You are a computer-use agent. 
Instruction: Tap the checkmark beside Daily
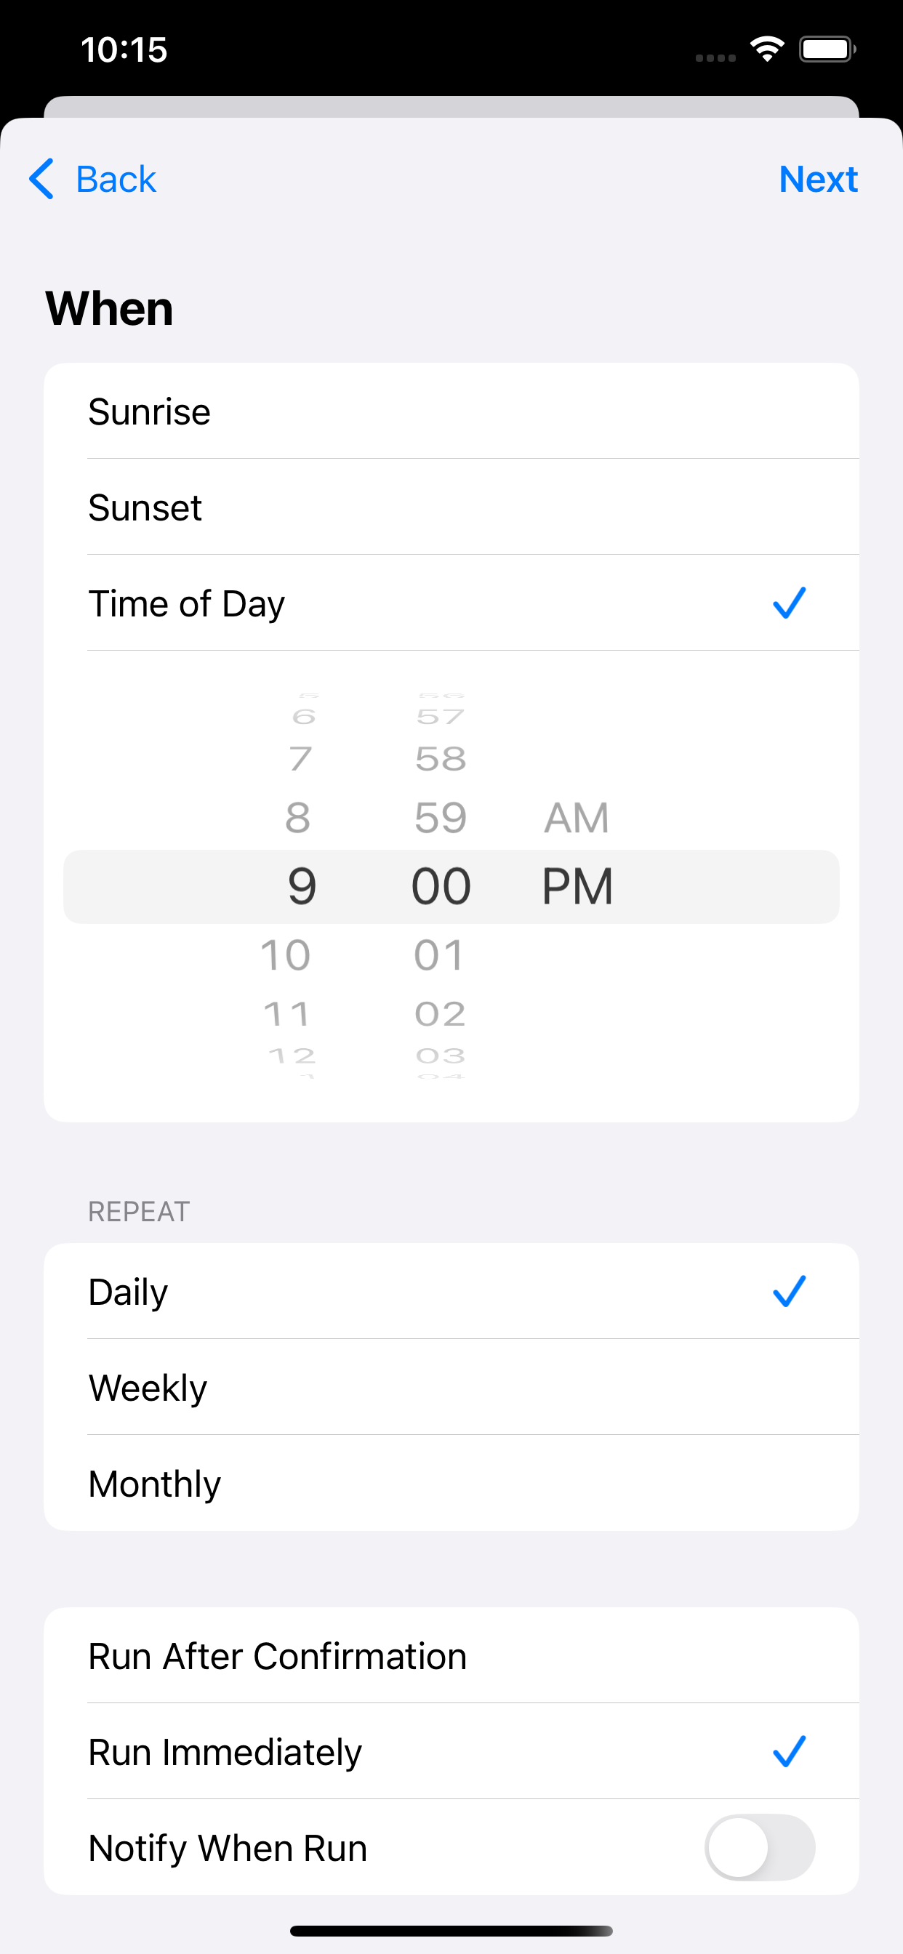788,1291
